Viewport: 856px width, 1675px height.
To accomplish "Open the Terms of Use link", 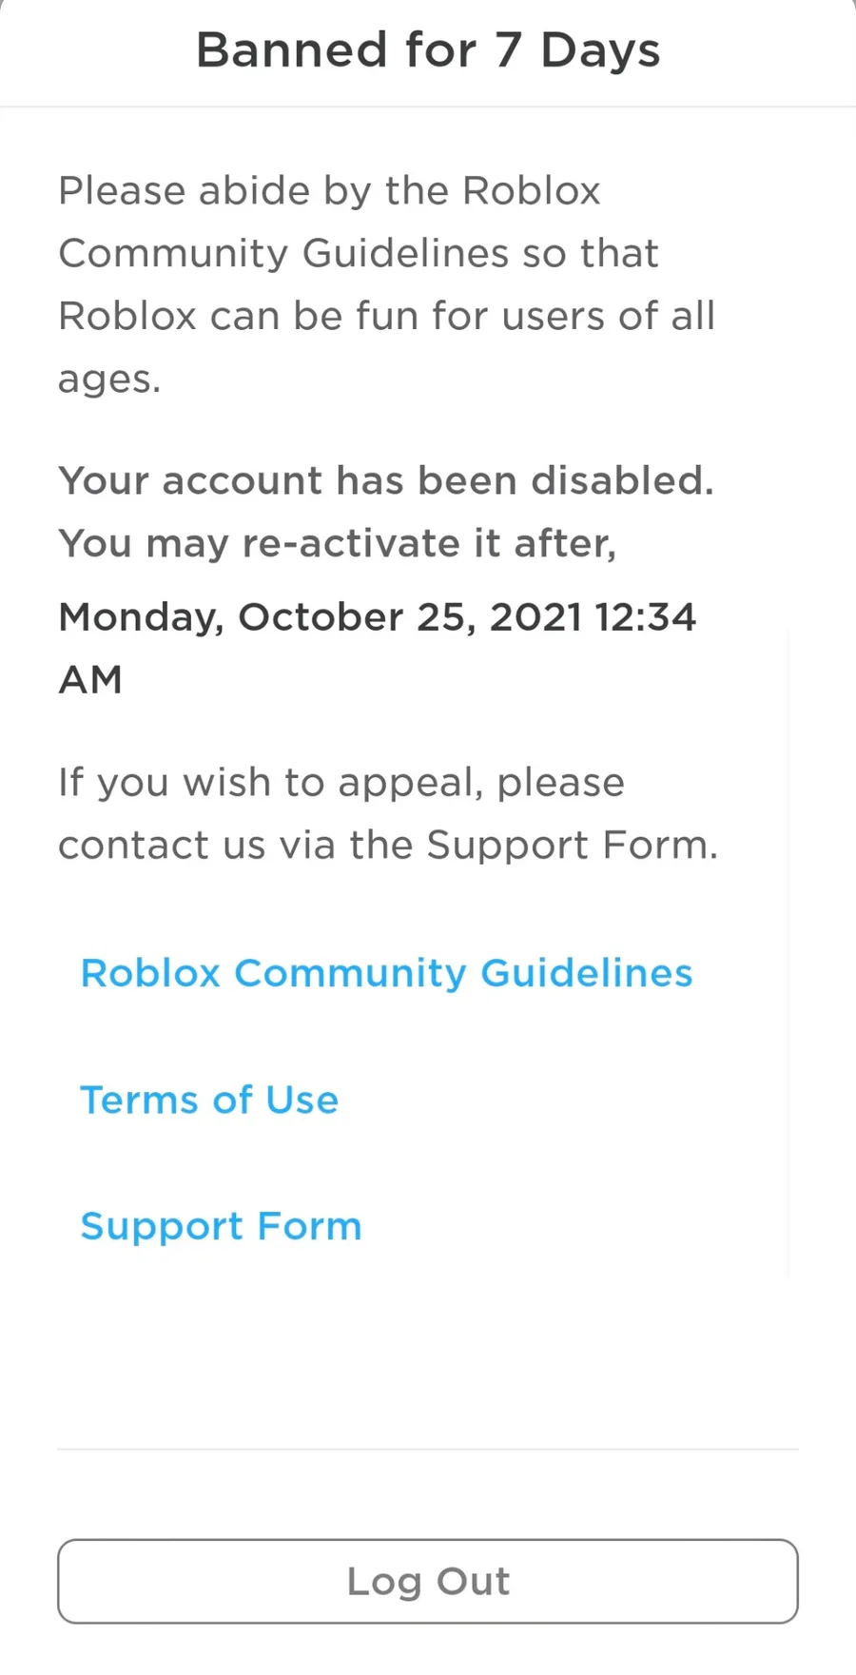I will point(209,1100).
